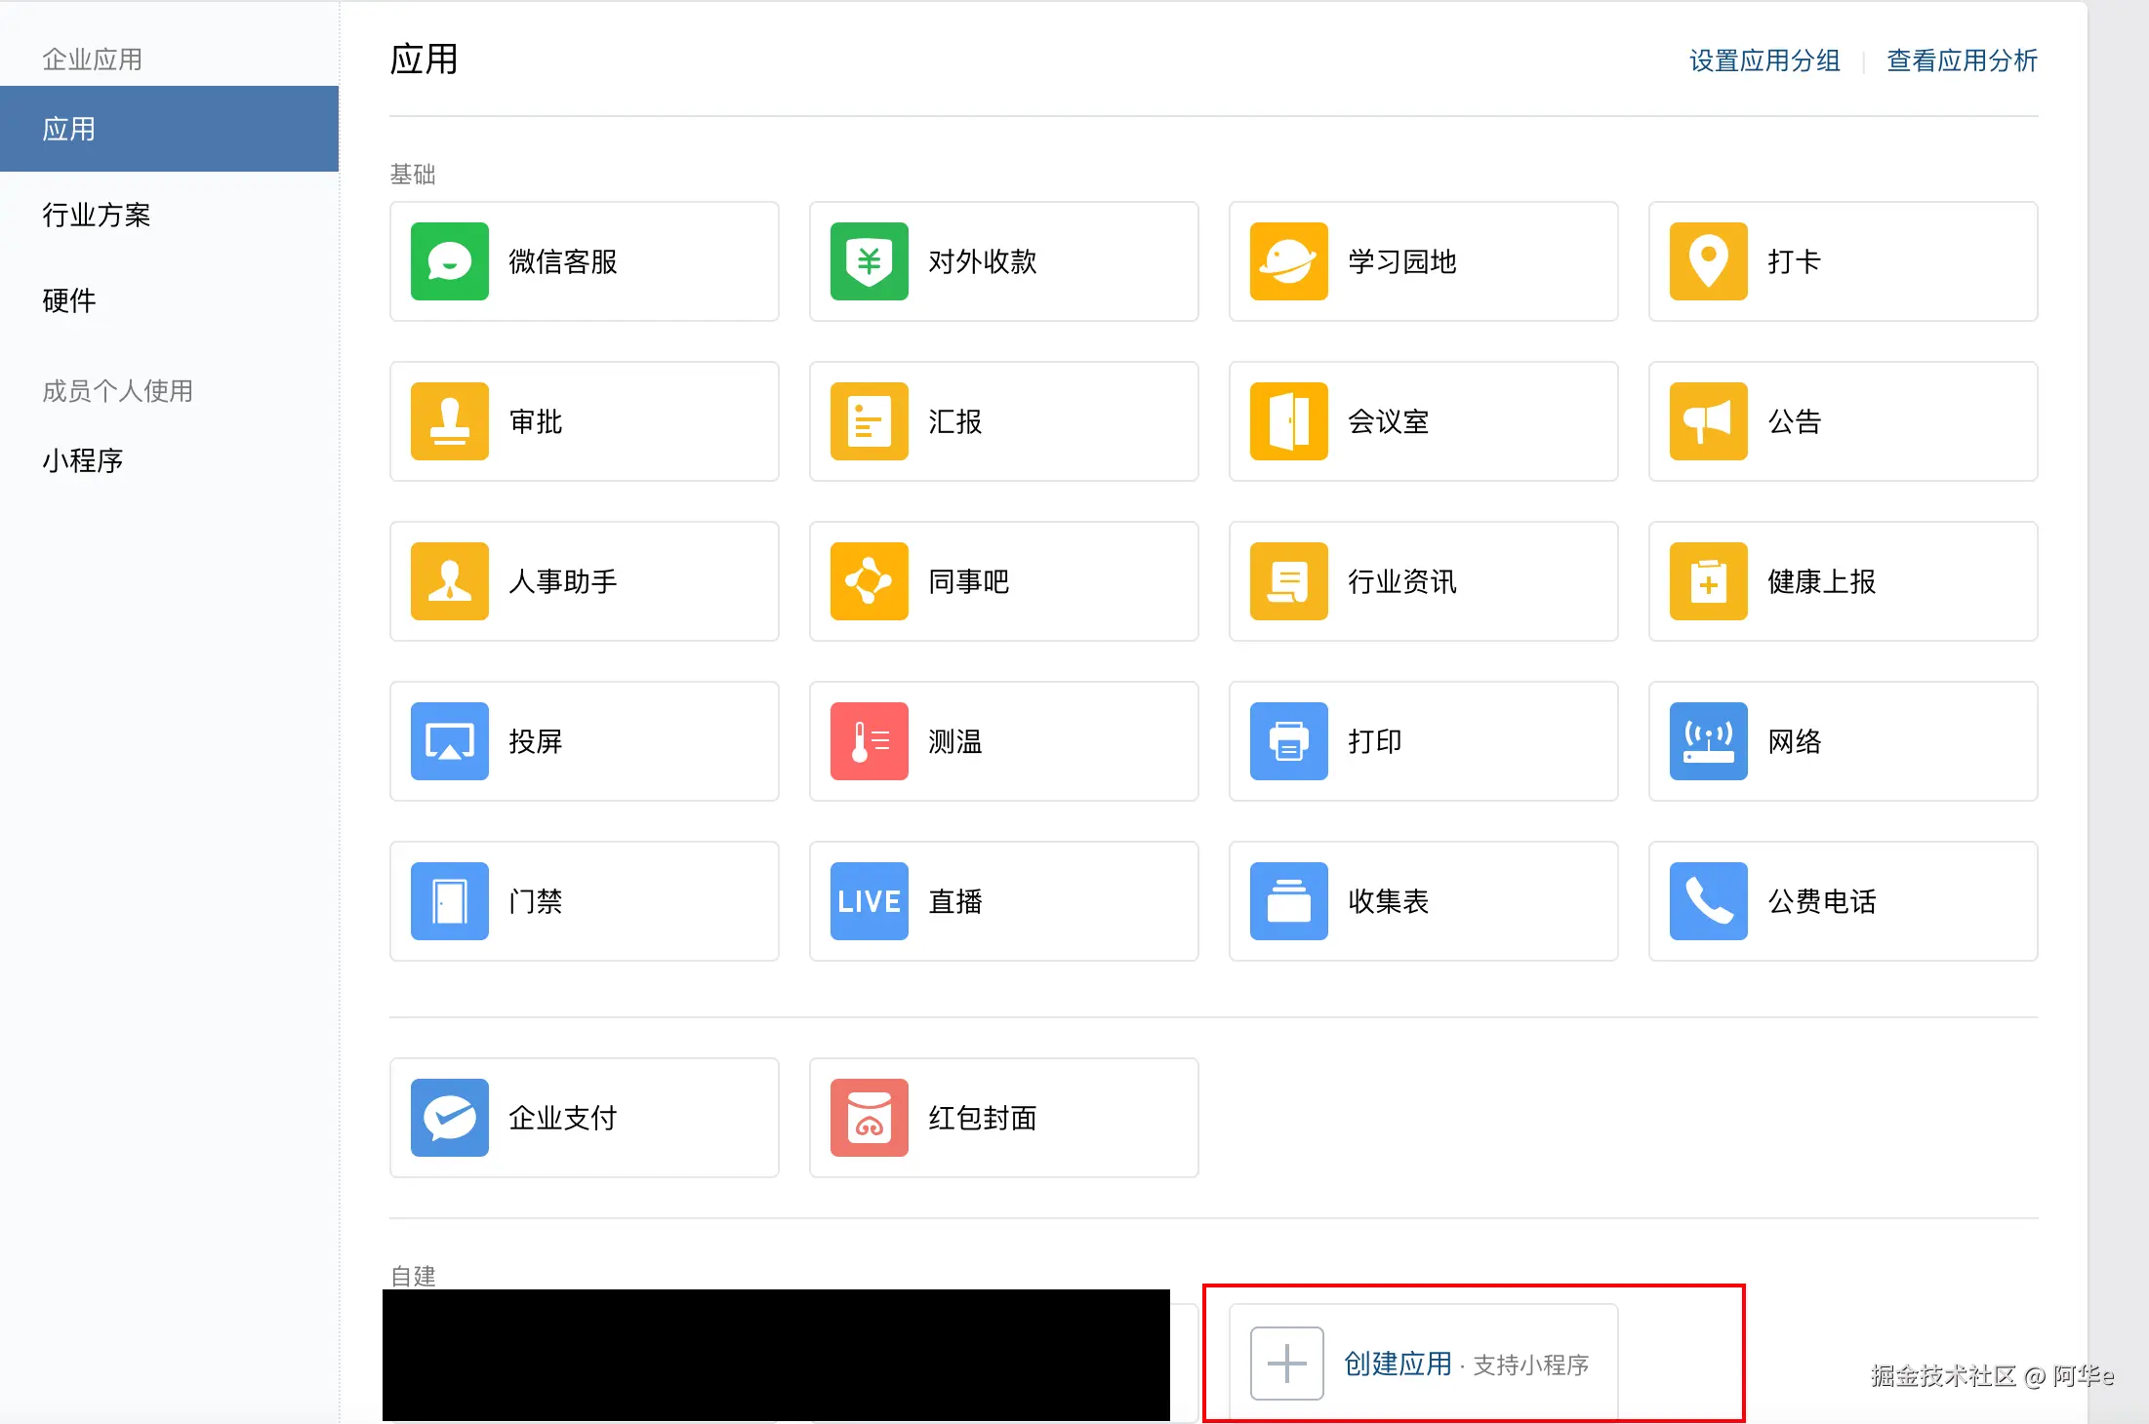Click the 企业支付 payment icon
The width and height of the screenshot is (2149, 1424).
449,1118
